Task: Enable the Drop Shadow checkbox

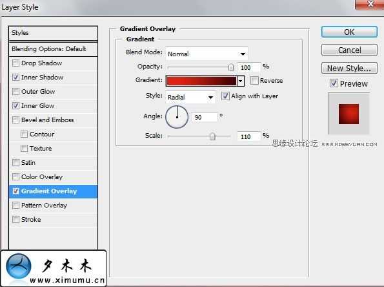Action: pyautogui.click(x=15, y=63)
